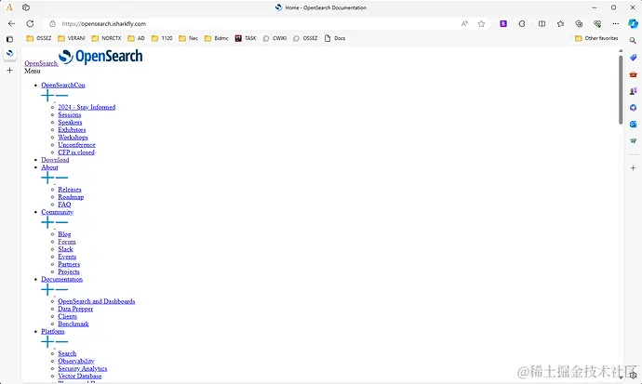642x384 pixels.
Task: Open the profile icon at top left
Action: coord(9,7)
